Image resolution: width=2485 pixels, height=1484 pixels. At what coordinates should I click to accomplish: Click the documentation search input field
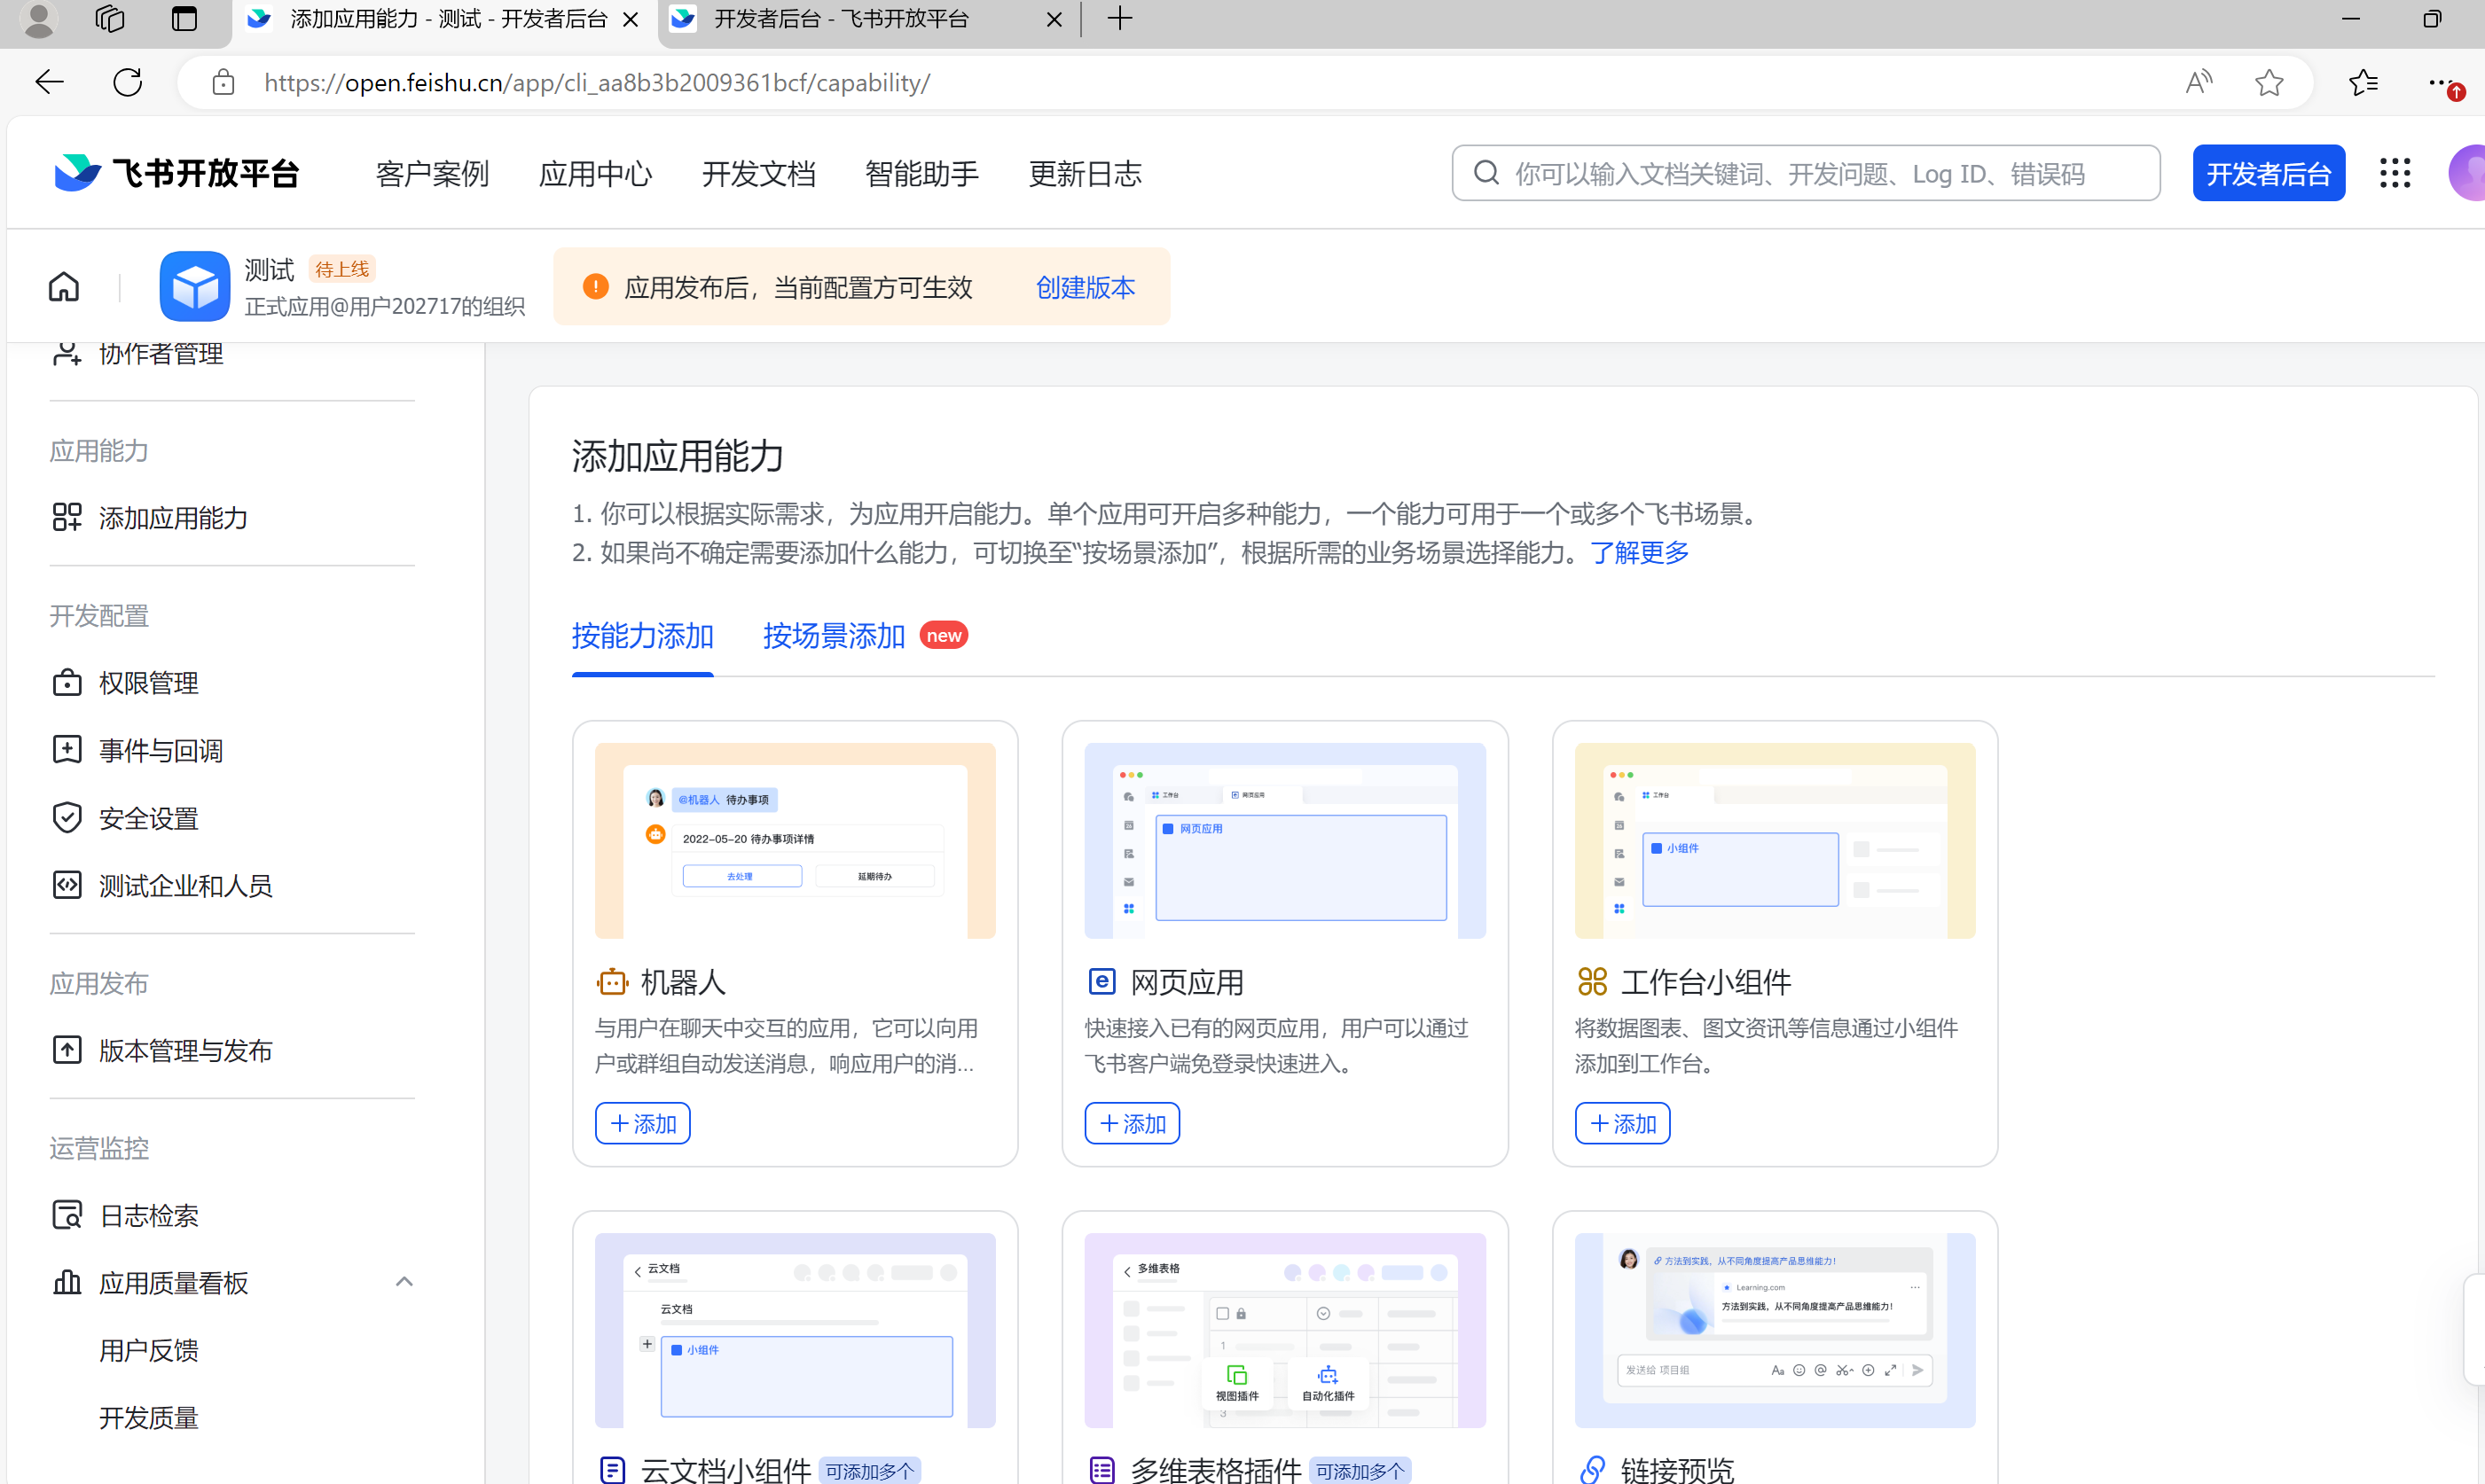click(1806, 173)
